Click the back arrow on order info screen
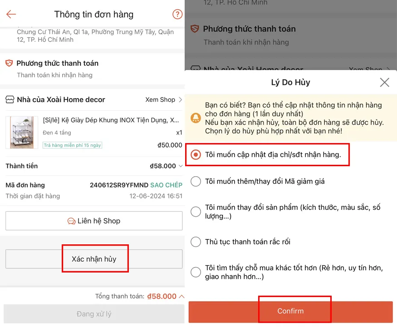397x327 pixels. [x=11, y=15]
